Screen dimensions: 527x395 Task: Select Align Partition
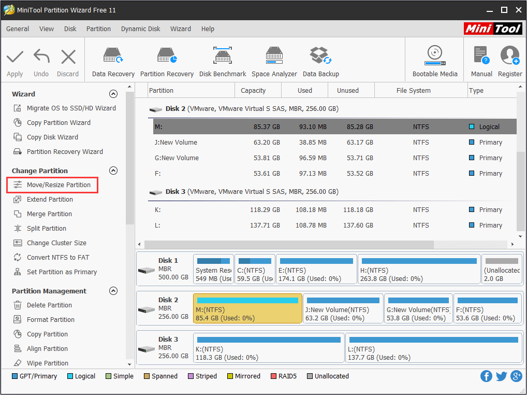(40, 348)
